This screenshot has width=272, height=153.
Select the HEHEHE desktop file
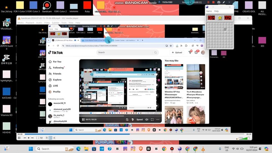pos(6,128)
